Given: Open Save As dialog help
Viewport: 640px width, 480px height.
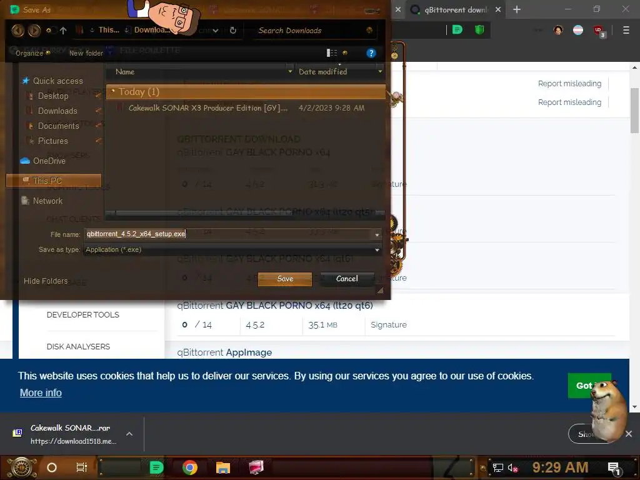Looking at the screenshot, I should click(x=371, y=53).
